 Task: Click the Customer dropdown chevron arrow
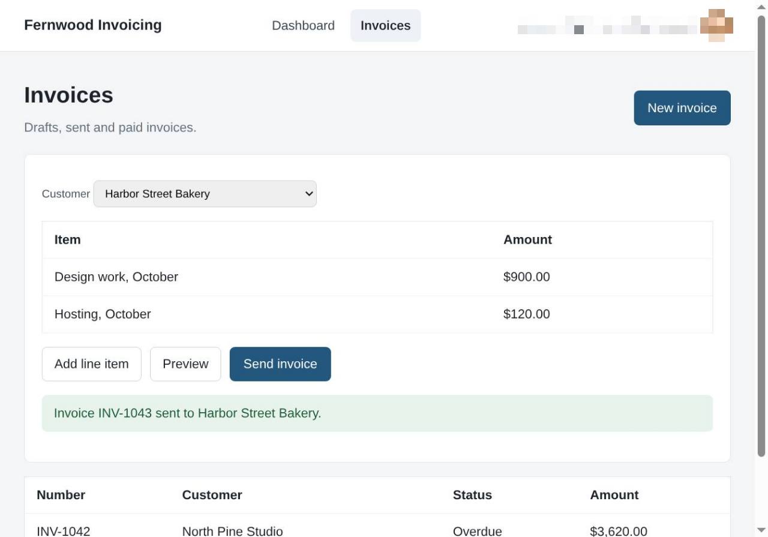309,194
